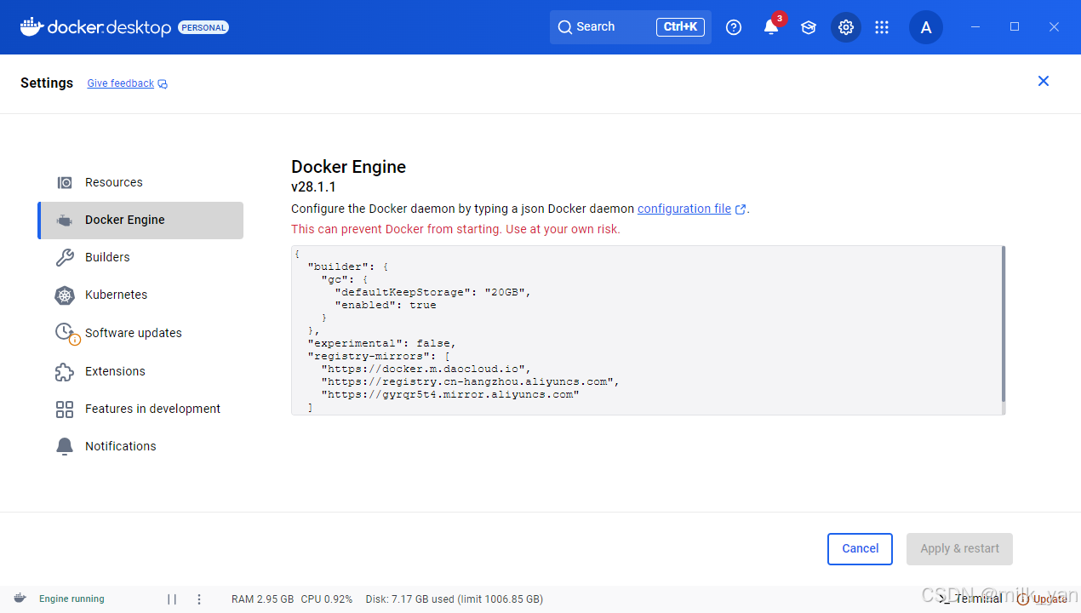Click the JSON editor vertical scrollbar
1081x613 pixels.
click(1004, 324)
